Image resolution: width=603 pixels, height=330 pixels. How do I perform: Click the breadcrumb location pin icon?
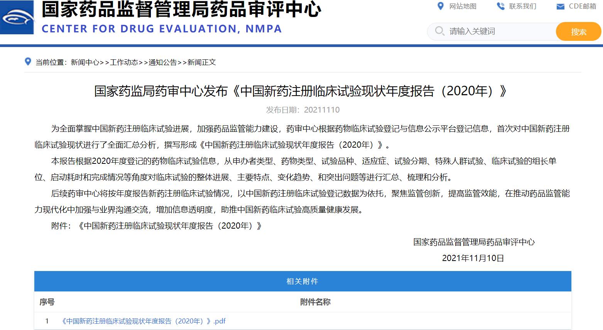coord(28,62)
